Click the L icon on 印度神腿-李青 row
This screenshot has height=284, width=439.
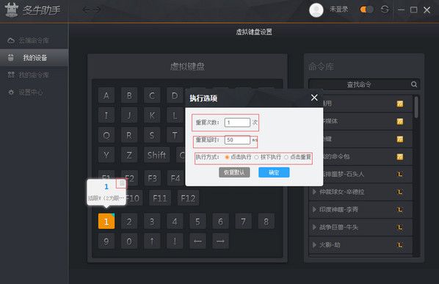click(400, 210)
